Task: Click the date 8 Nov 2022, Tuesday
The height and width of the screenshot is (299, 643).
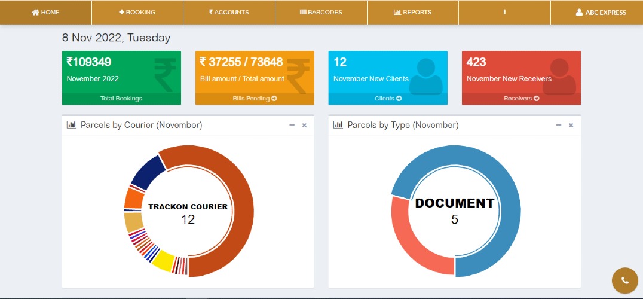Action: click(x=116, y=38)
